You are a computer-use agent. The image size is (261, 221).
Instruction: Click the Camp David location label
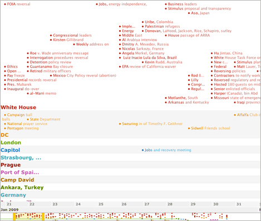point(17,180)
